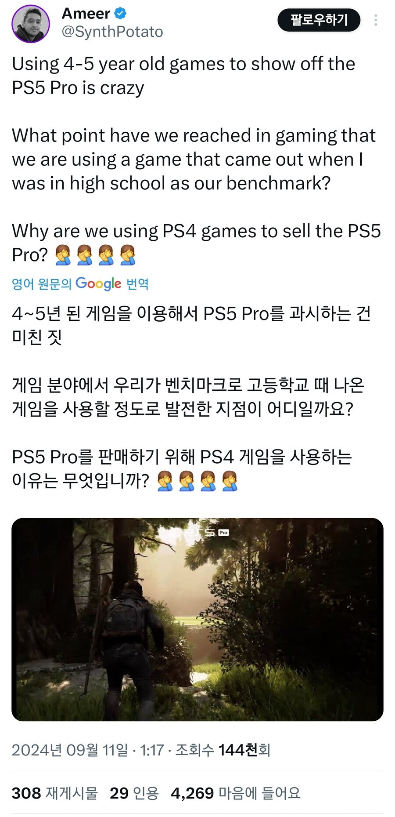Click the first facepalm emoji in English text

[x=63, y=255]
